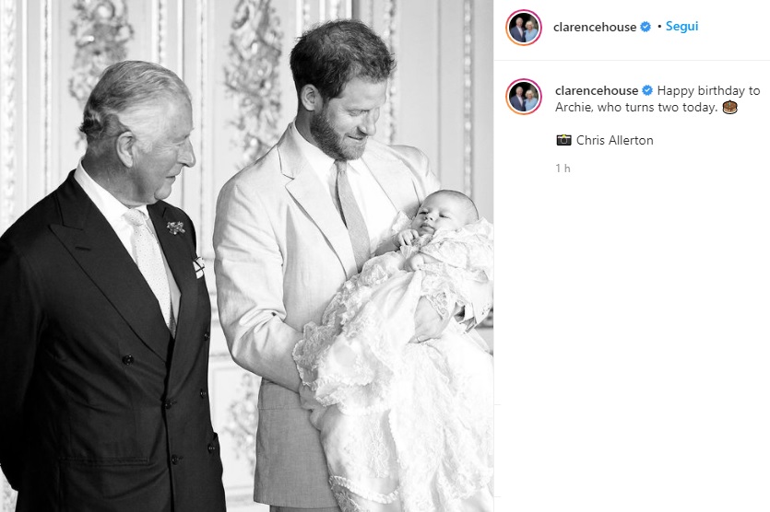Click the verified badge beside the header username

(x=646, y=27)
